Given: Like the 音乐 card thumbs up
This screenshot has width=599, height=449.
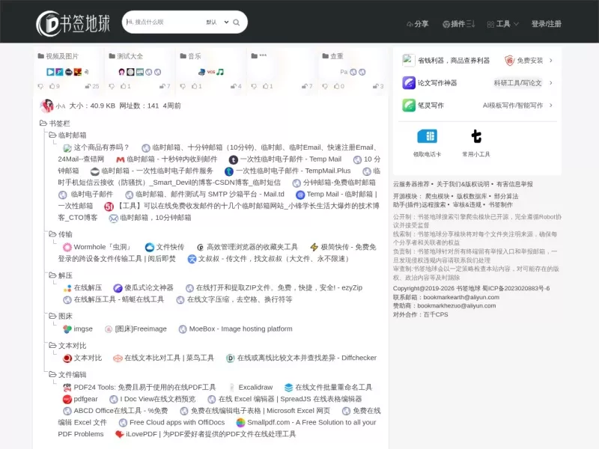Looking at the screenshot, I should point(197,86).
